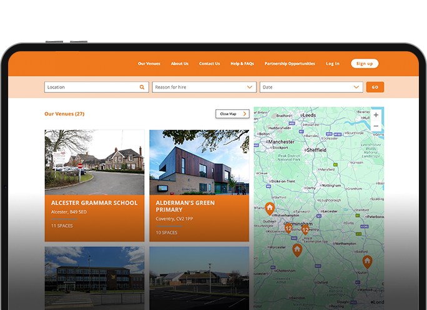The height and width of the screenshot is (310, 427).
Task: Navigate to Partnership Opportunities
Action: point(290,64)
